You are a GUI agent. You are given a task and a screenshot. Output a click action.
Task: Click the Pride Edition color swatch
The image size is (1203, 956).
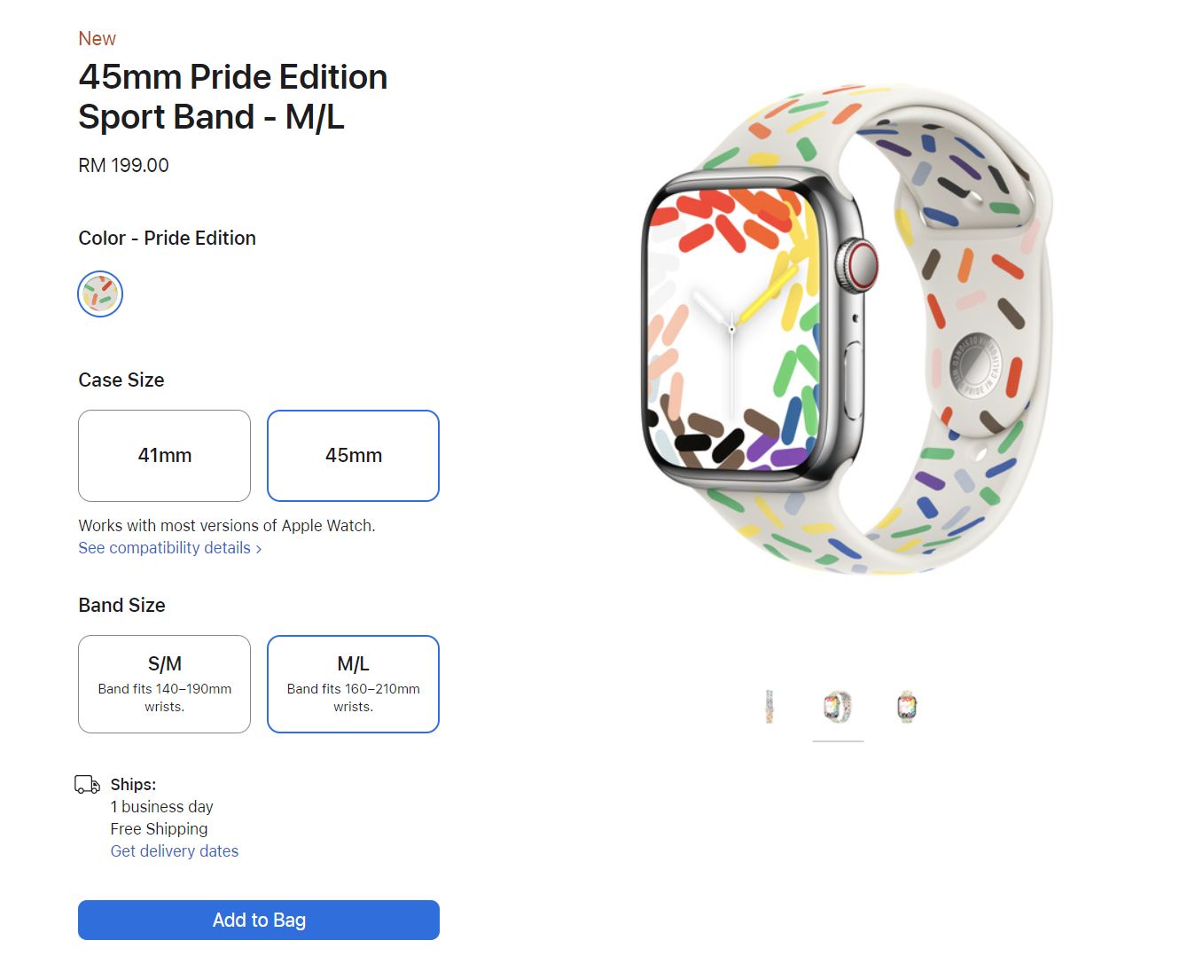(99, 294)
